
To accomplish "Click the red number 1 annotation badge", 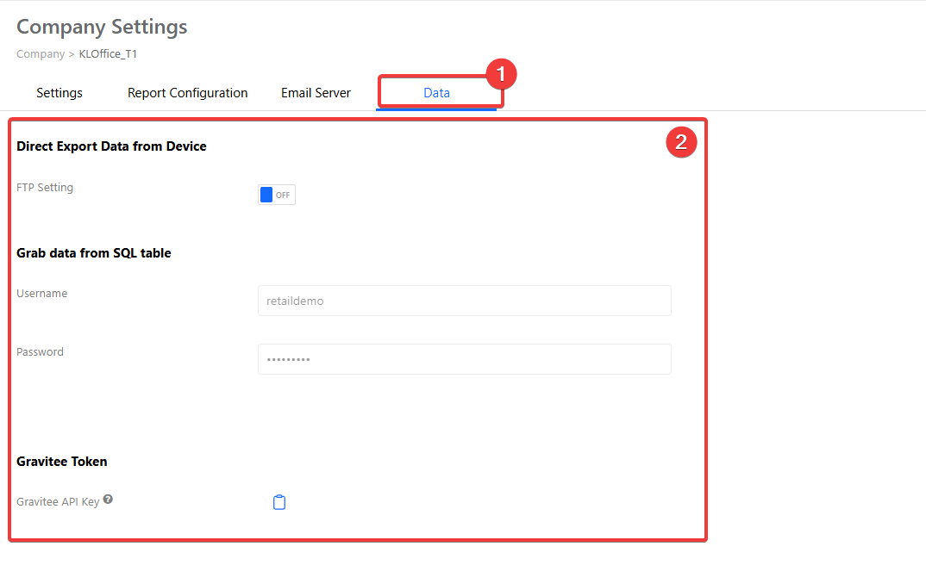I will tap(501, 74).
